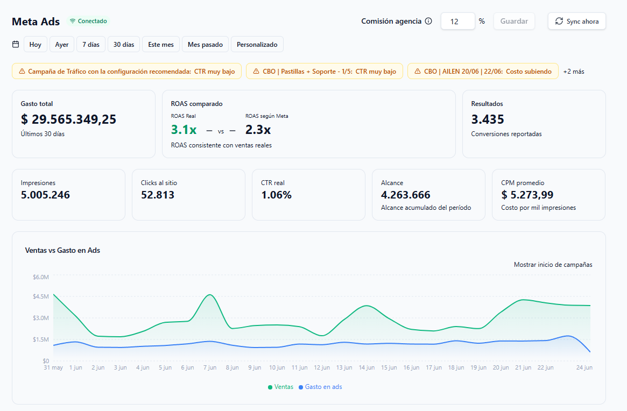Click the Impresiones 5.005.246 value
This screenshot has width=627, height=411.
coord(45,195)
